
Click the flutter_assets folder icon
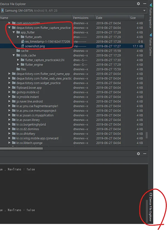tap(23, 37)
